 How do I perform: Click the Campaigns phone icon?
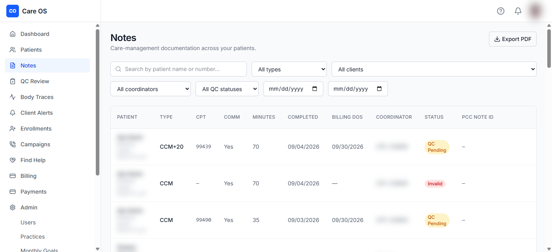(x=13, y=144)
